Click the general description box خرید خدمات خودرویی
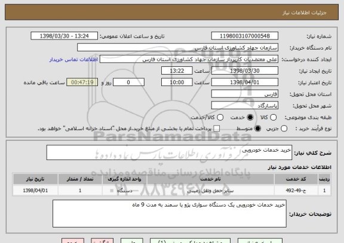Image resolution: width=344 pixels, height=243 pixels. click(x=169, y=152)
